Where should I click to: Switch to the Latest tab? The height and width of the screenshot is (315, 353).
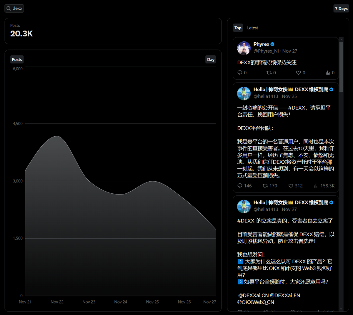point(252,28)
